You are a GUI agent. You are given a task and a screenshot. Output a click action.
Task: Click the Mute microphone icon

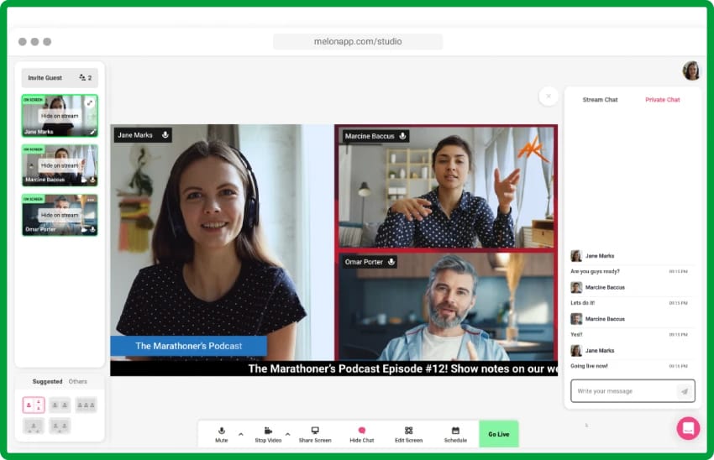coord(222,431)
